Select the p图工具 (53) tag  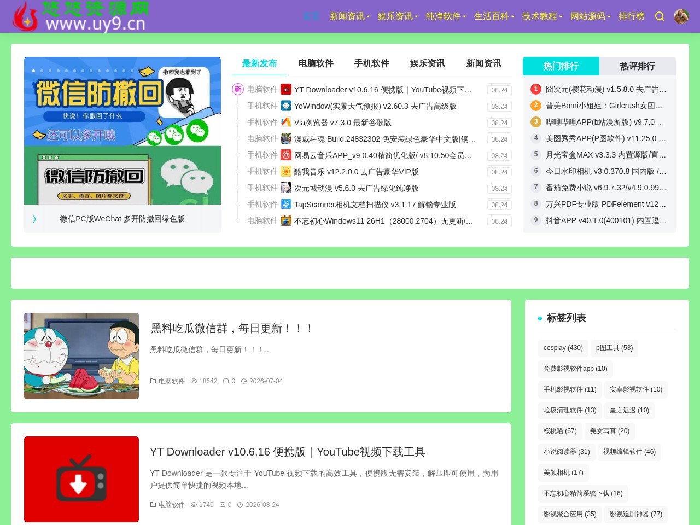615,348
